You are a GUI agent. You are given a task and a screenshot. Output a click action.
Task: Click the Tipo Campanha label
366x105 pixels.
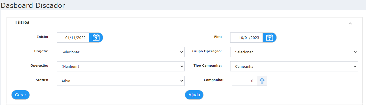[208, 65]
